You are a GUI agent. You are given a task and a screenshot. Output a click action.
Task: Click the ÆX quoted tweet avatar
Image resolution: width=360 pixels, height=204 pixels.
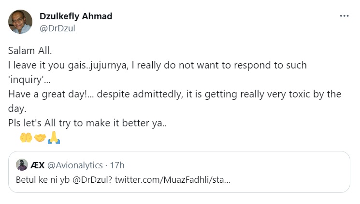click(22, 165)
